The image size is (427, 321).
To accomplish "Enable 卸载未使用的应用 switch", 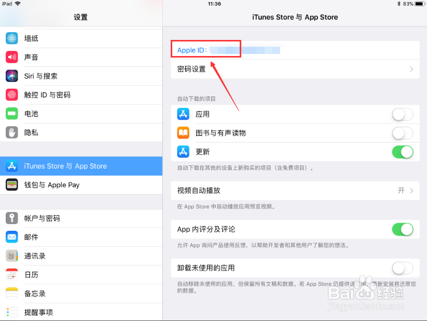I will click(x=403, y=268).
